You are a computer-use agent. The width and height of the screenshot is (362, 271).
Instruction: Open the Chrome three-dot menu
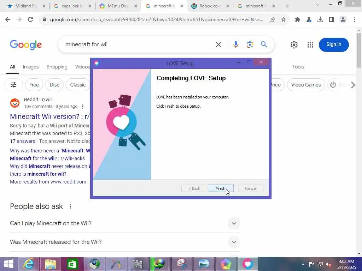pyautogui.click(x=354, y=20)
